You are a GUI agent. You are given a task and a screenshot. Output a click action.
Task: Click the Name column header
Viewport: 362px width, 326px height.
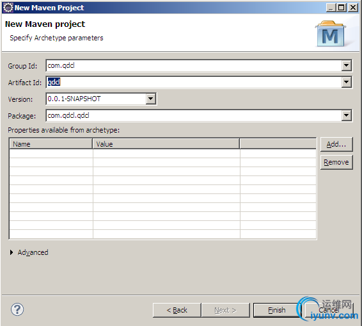(51, 144)
